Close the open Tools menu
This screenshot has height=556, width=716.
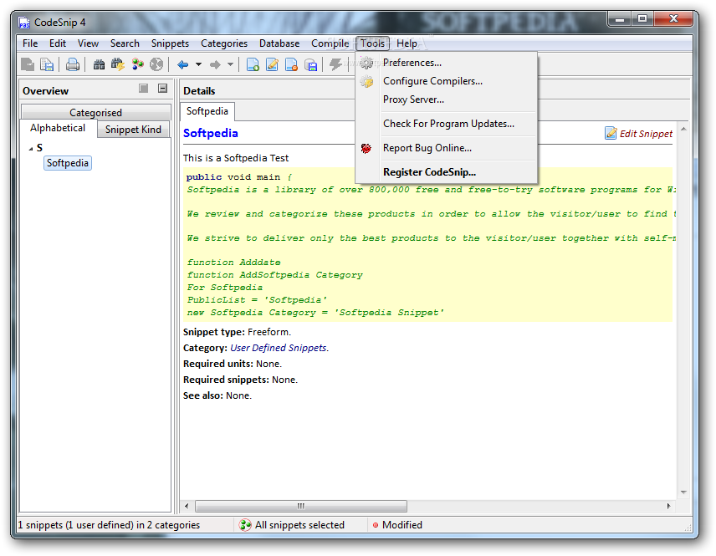point(372,43)
